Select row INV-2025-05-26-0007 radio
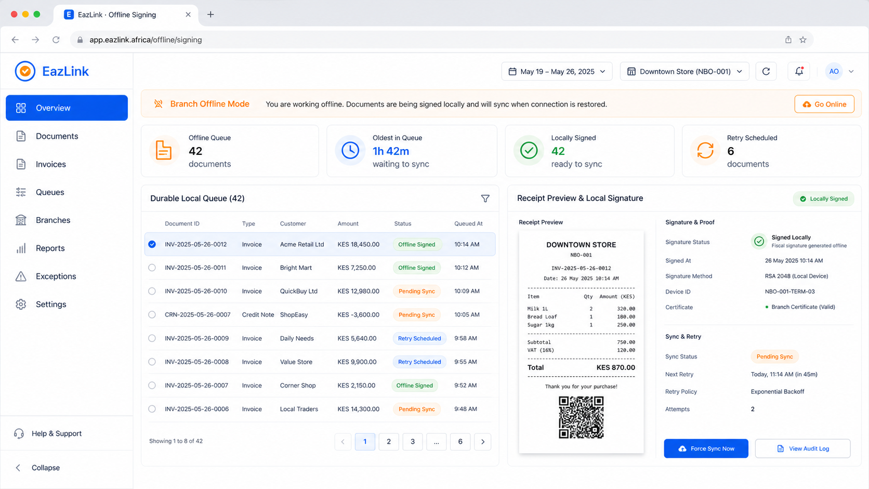 click(152, 385)
